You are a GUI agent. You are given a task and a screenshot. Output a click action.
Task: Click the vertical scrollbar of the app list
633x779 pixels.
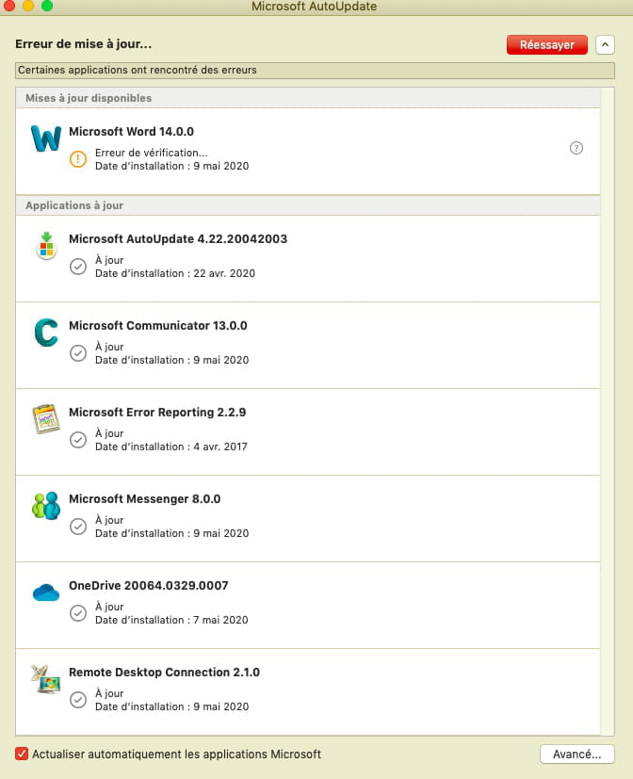point(608,412)
